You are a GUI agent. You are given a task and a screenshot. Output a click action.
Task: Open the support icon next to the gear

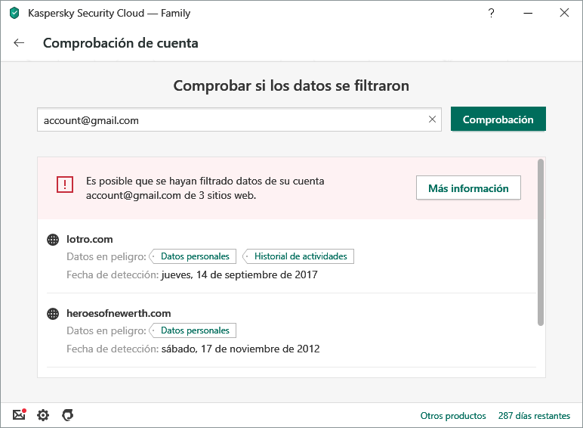(67, 415)
